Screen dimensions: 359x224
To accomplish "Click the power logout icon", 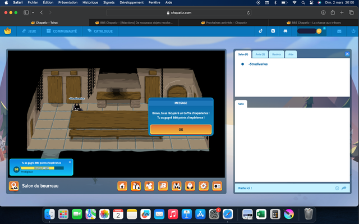I will (353, 31).
